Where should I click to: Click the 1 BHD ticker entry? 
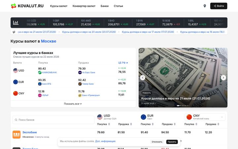click(118, 23)
